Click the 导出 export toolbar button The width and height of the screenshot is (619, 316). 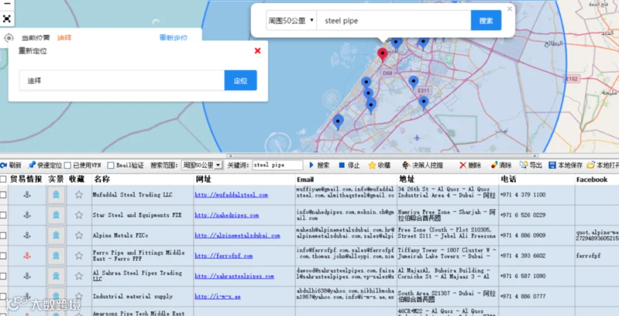530,165
